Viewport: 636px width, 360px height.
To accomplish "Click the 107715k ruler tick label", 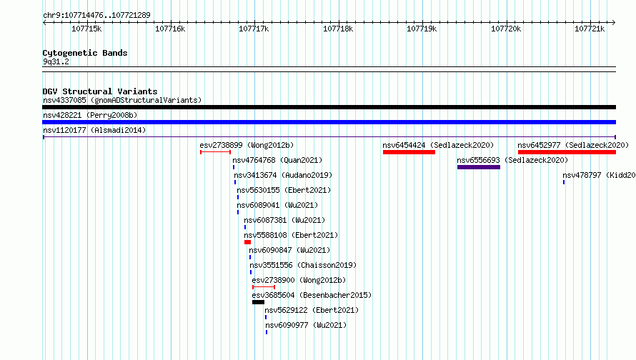I will (x=86, y=29).
